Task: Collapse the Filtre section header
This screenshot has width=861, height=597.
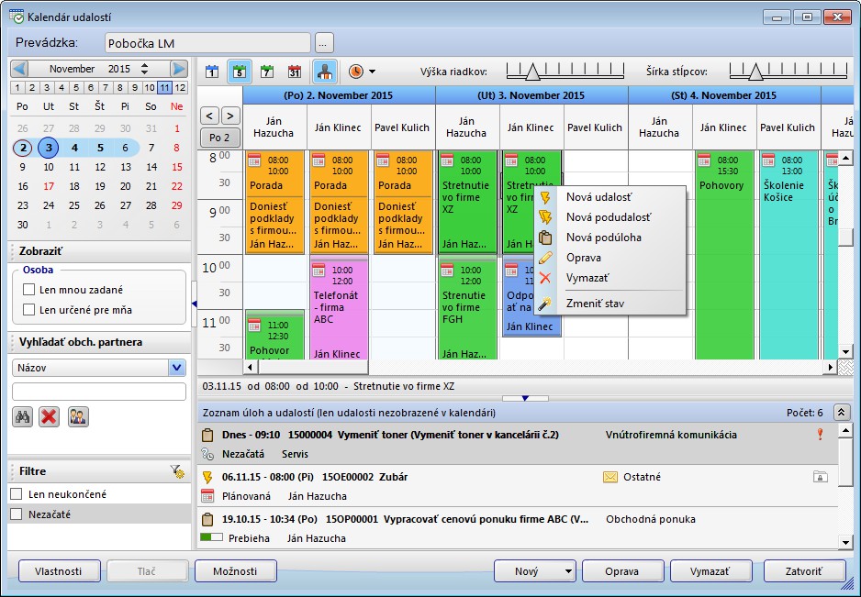Action: [99, 470]
